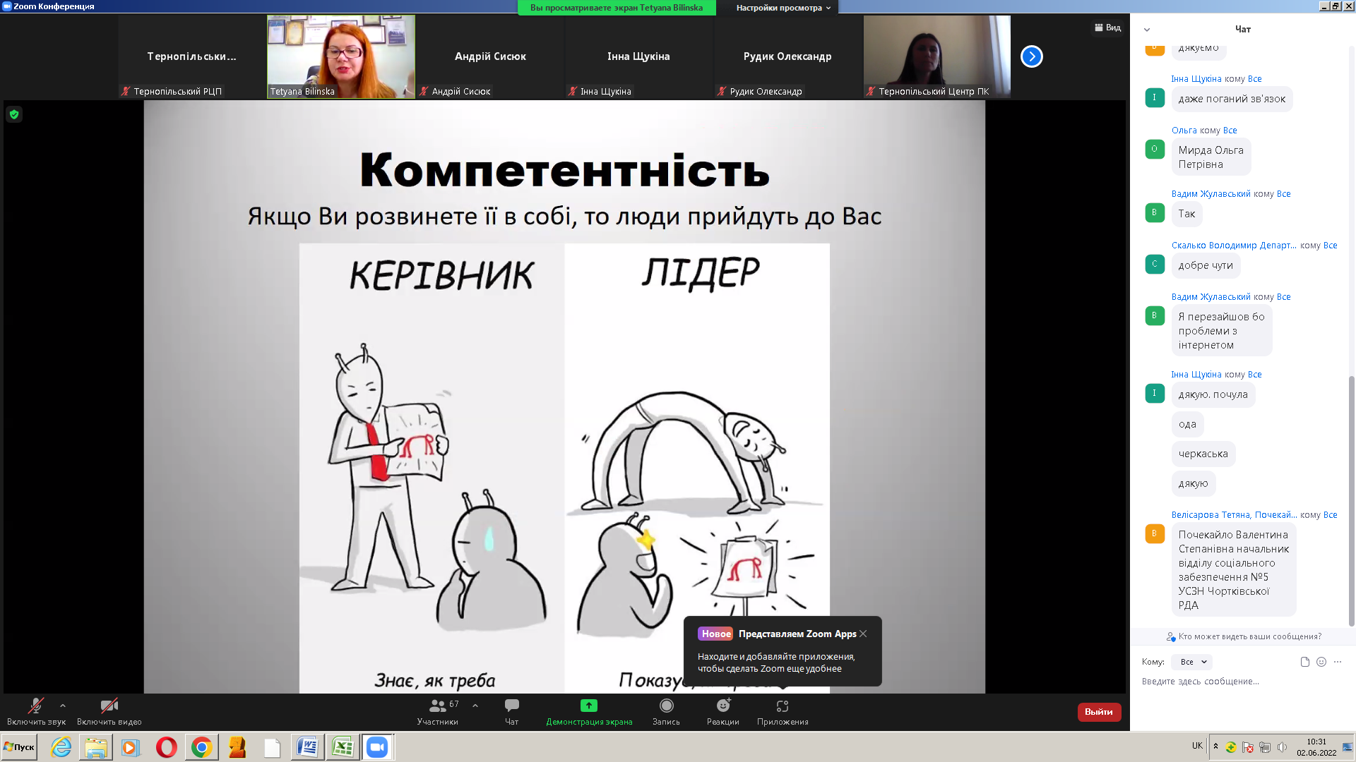The image size is (1356, 762).
Task: Unmute microphone with Включить звук
Action: click(x=36, y=711)
